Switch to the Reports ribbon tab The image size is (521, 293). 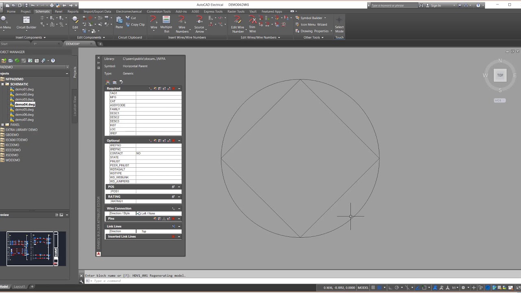(73, 11)
